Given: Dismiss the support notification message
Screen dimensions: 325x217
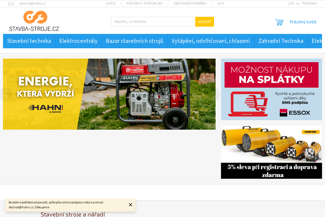Looking at the screenshot, I should (x=130, y=205).
